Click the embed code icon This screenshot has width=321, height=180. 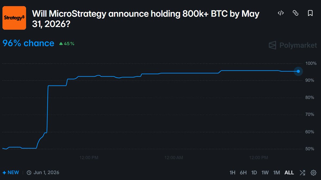pos(280,13)
